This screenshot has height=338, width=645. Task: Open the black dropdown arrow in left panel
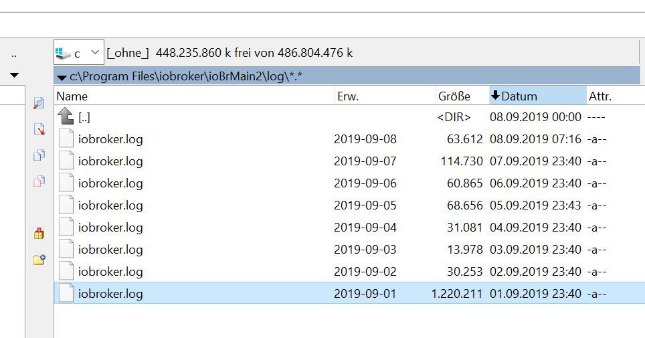click(x=14, y=75)
